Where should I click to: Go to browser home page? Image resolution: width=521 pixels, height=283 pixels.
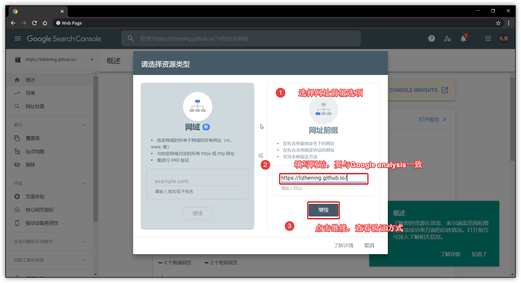pos(45,23)
